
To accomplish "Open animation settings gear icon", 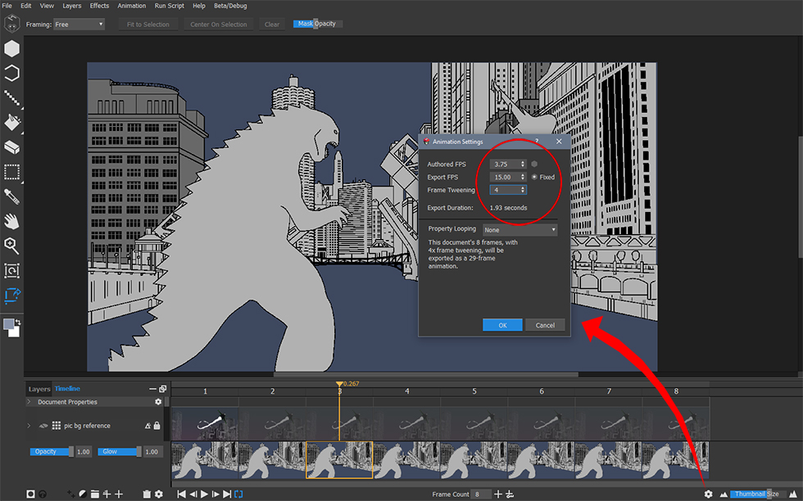I will [708, 494].
